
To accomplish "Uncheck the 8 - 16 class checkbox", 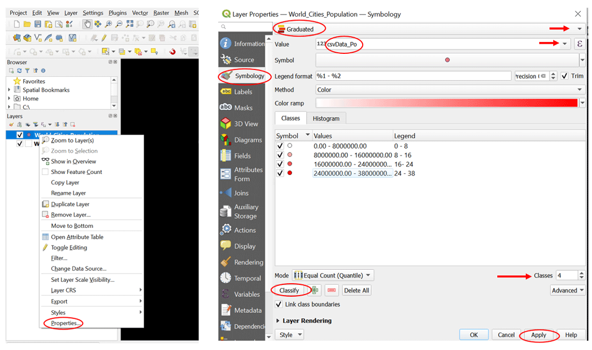I will click(x=280, y=155).
